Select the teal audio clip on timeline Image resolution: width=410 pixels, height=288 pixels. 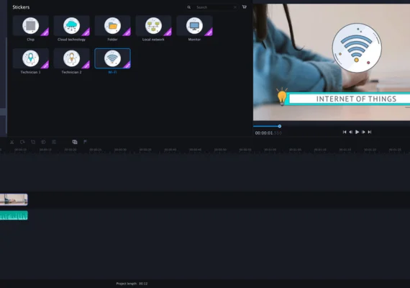[x=14, y=215]
